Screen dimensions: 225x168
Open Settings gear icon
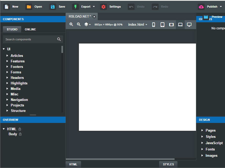coord(103,7)
